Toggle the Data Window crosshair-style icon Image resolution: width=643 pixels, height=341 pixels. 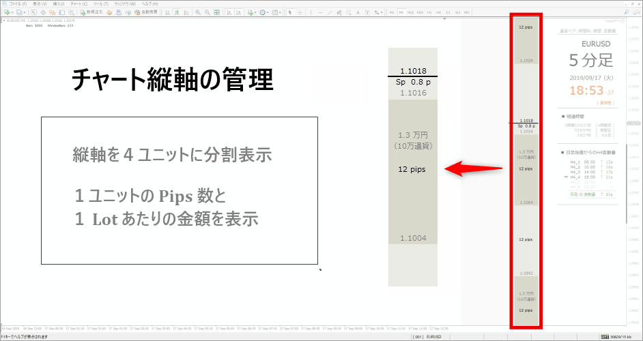pos(43,12)
